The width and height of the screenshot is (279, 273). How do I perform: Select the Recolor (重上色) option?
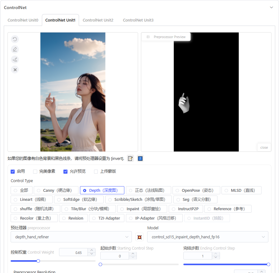click(x=34, y=218)
